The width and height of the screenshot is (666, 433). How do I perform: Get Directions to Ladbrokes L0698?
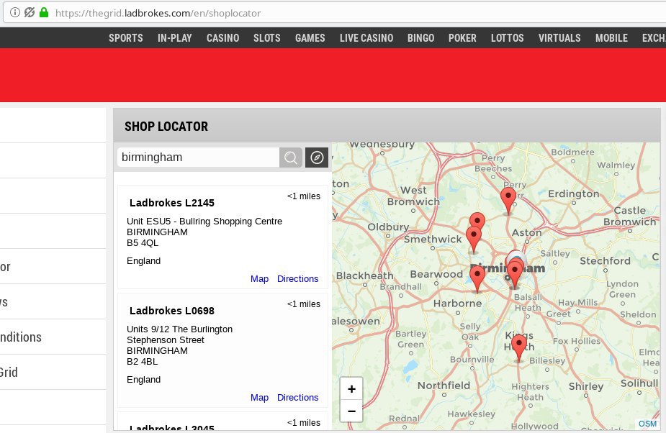[298, 397]
